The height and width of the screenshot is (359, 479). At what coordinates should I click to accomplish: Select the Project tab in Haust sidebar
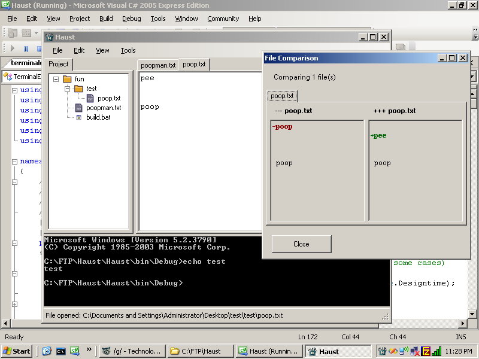[x=58, y=64]
